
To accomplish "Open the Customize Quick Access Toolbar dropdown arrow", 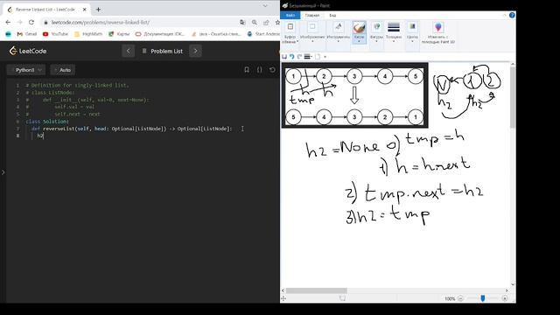I will pos(325,57).
